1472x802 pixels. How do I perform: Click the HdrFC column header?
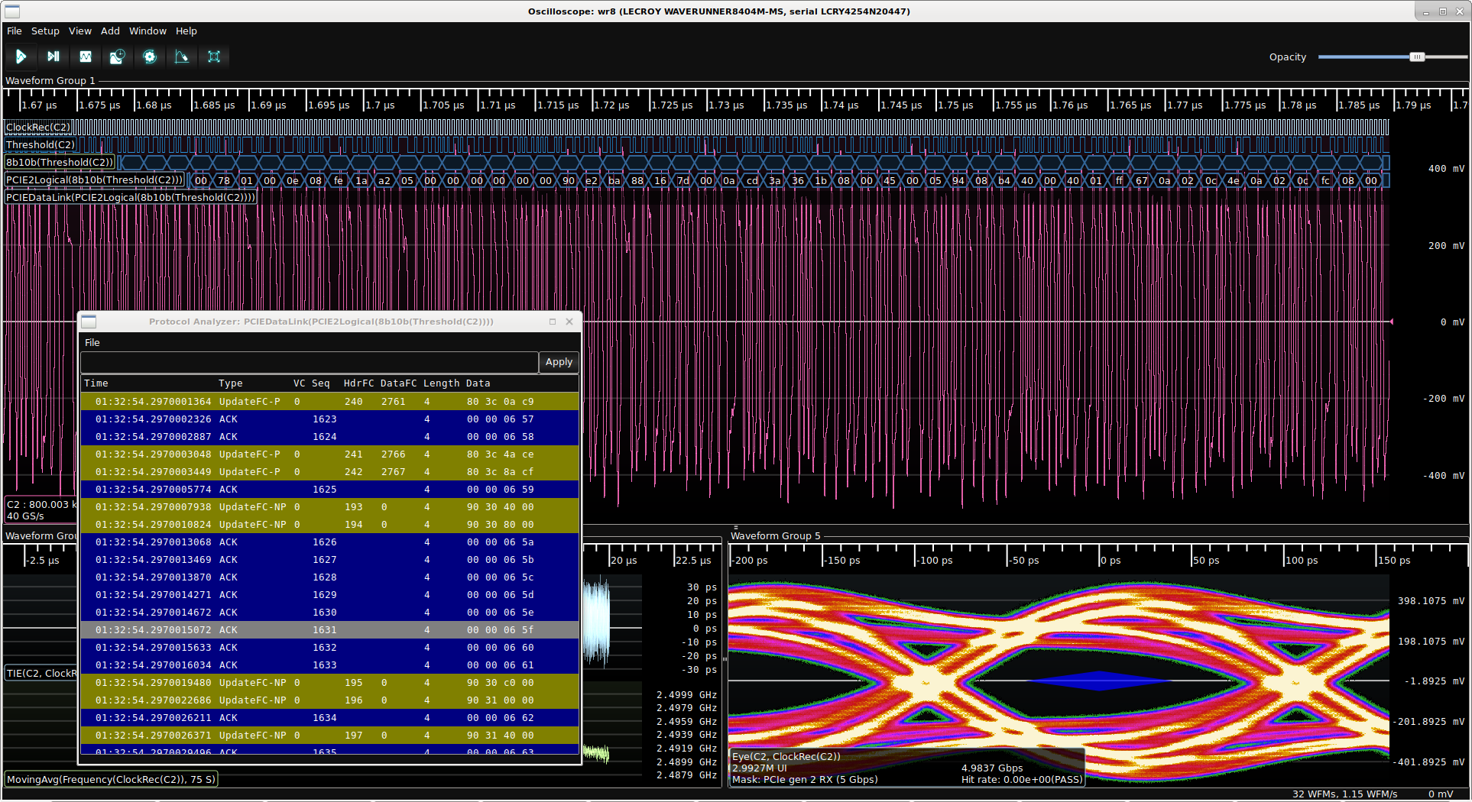[358, 383]
